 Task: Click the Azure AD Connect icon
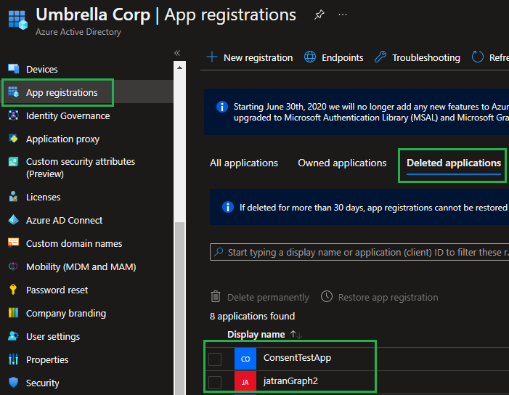click(x=13, y=220)
